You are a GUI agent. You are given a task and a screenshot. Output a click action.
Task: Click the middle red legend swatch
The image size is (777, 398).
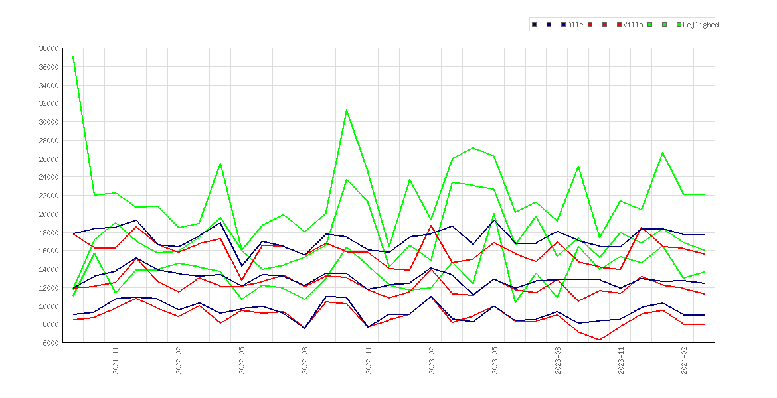tap(604, 25)
